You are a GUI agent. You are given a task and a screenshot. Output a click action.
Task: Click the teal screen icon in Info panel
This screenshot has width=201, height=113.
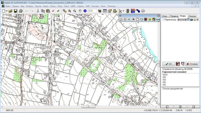coord(191,20)
